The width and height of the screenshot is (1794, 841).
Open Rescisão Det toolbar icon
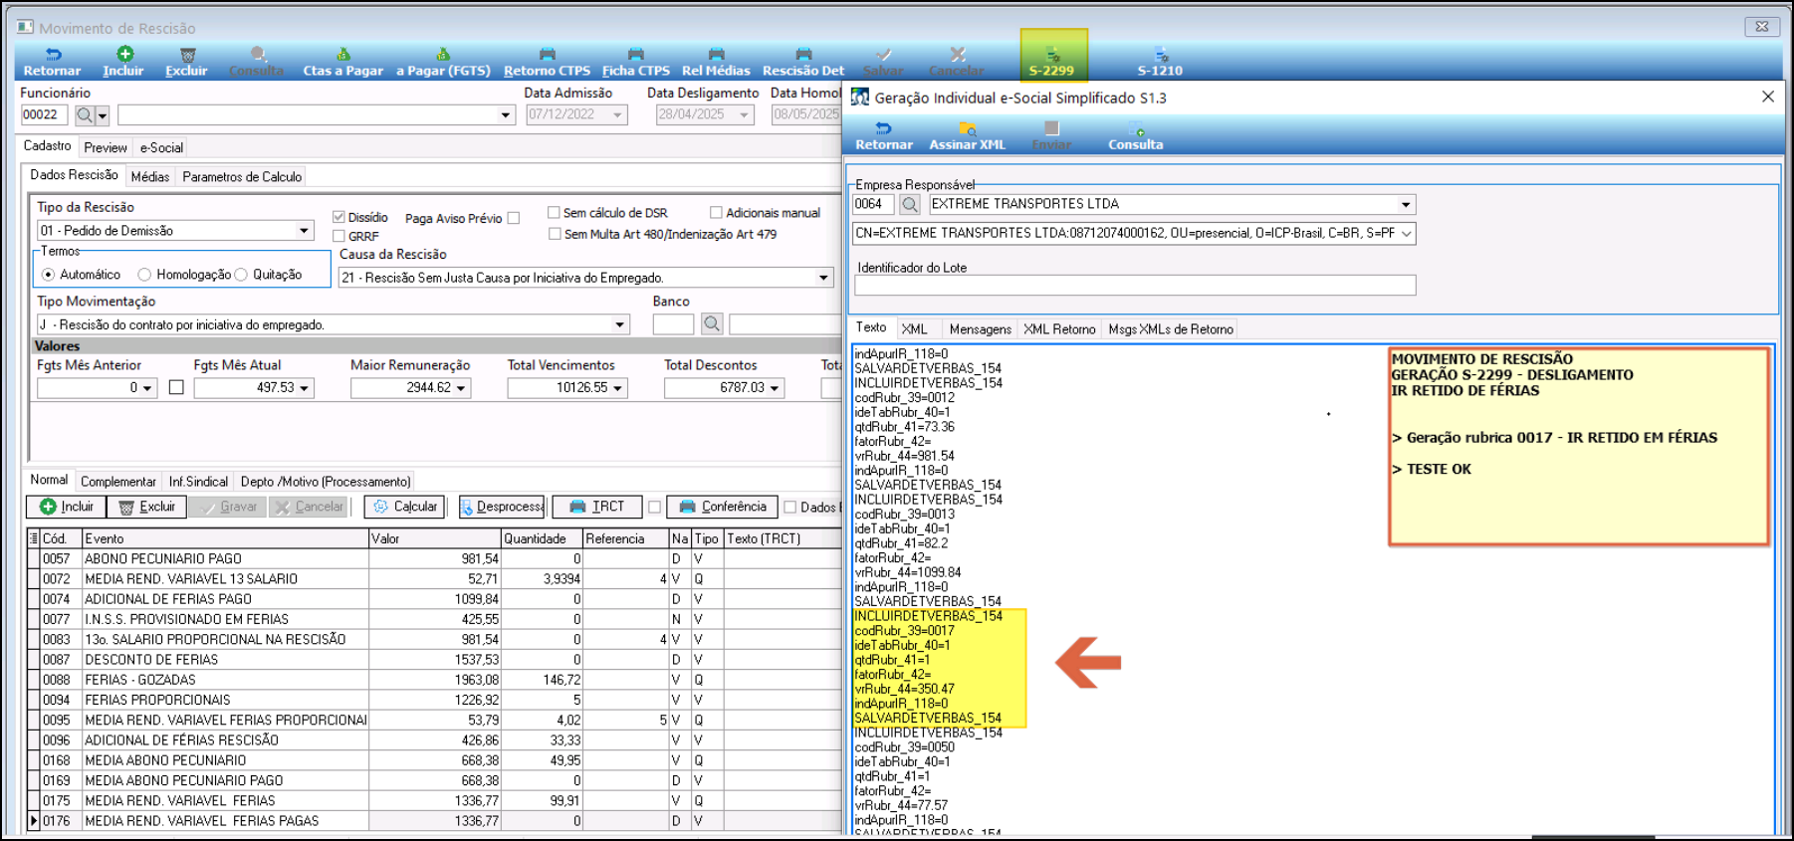tap(803, 62)
